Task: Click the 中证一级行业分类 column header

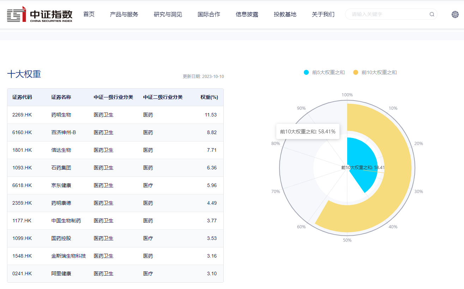Action: pos(114,97)
